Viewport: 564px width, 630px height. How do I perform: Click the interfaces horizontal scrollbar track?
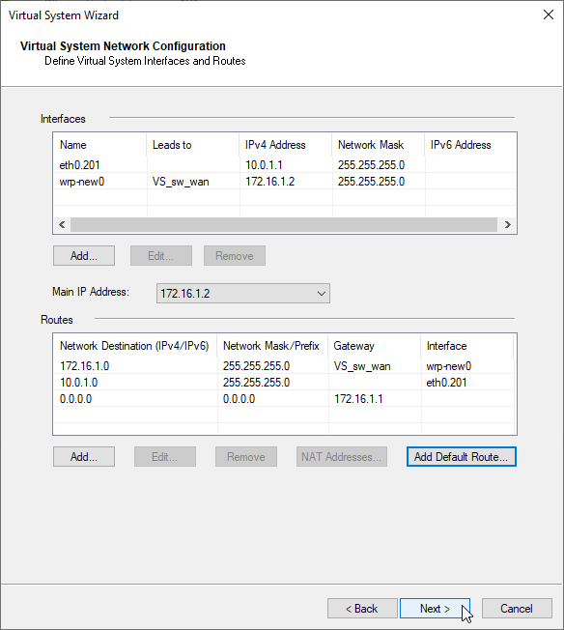pyautogui.click(x=284, y=224)
